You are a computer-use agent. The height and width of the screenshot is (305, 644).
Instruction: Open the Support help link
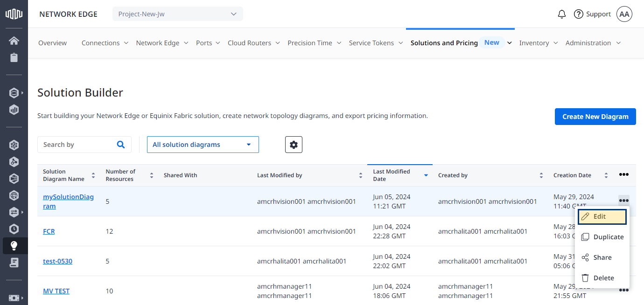click(592, 14)
